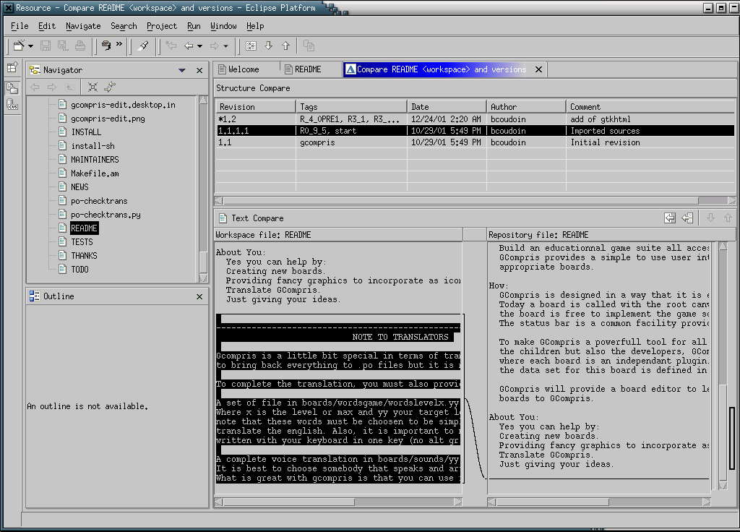Click the Print icon in the toolbar
This screenshot has height=532, width=740.
point(80,46)
